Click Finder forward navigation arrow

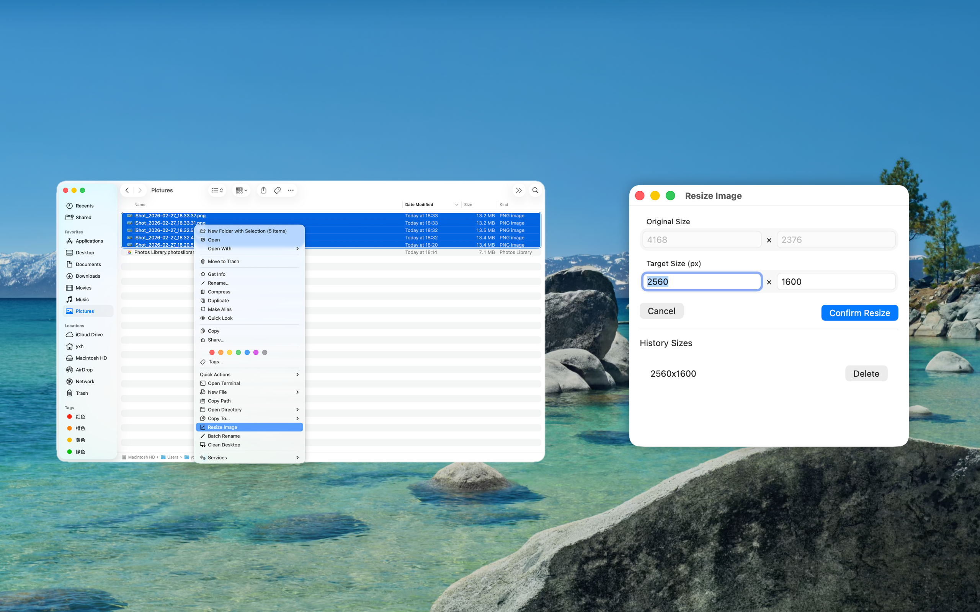[x=140, y=190]
